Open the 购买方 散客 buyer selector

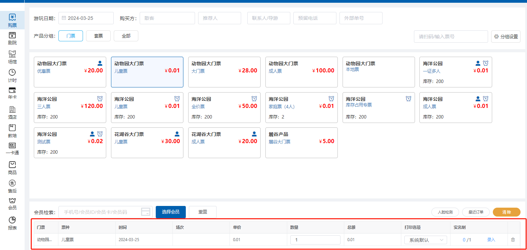(x=167, y=18)
